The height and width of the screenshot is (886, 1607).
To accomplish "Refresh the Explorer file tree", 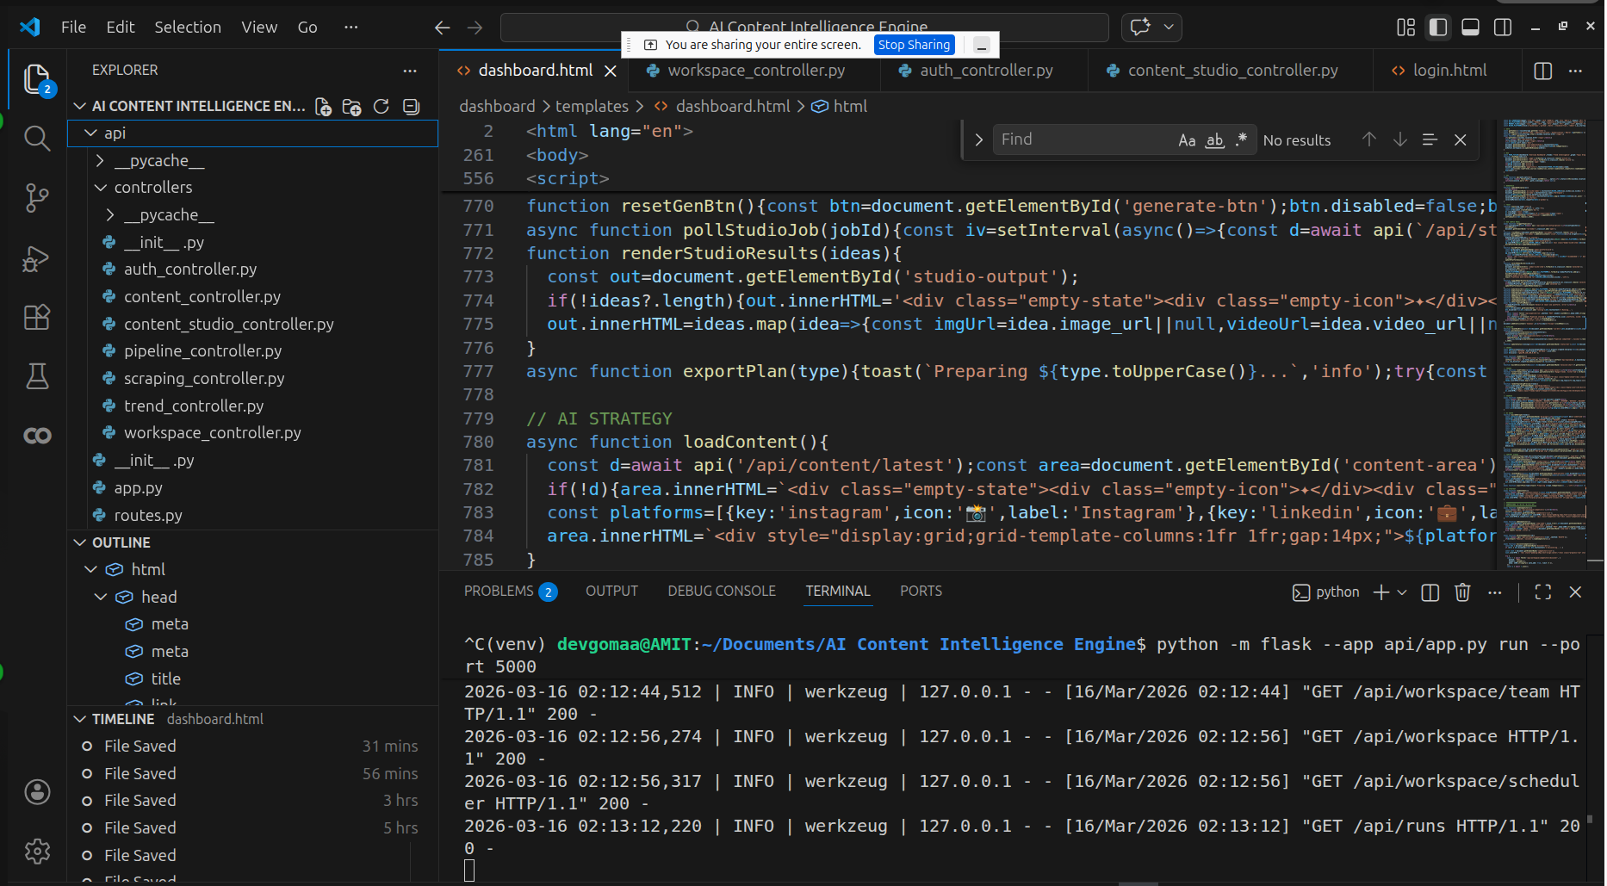I will point(382,107).
